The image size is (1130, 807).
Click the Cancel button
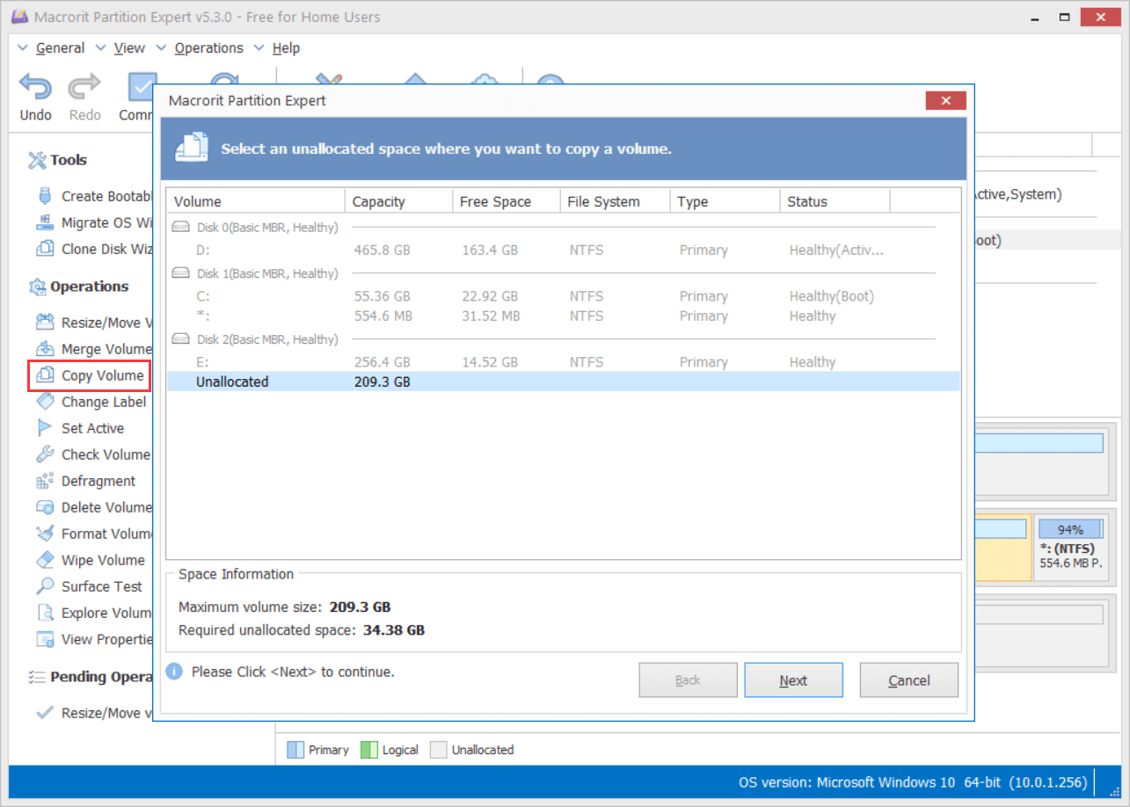[x=909, y=680]
